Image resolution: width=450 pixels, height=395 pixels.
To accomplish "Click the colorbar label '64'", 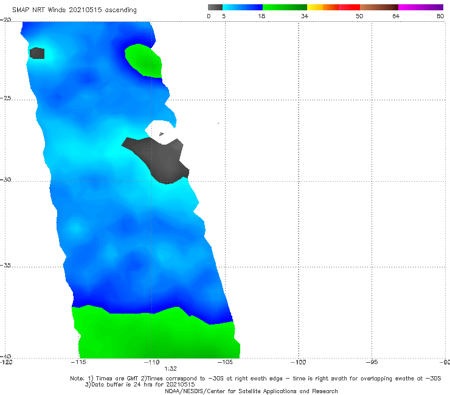I will pyautogui.click(x=396, y=16).
